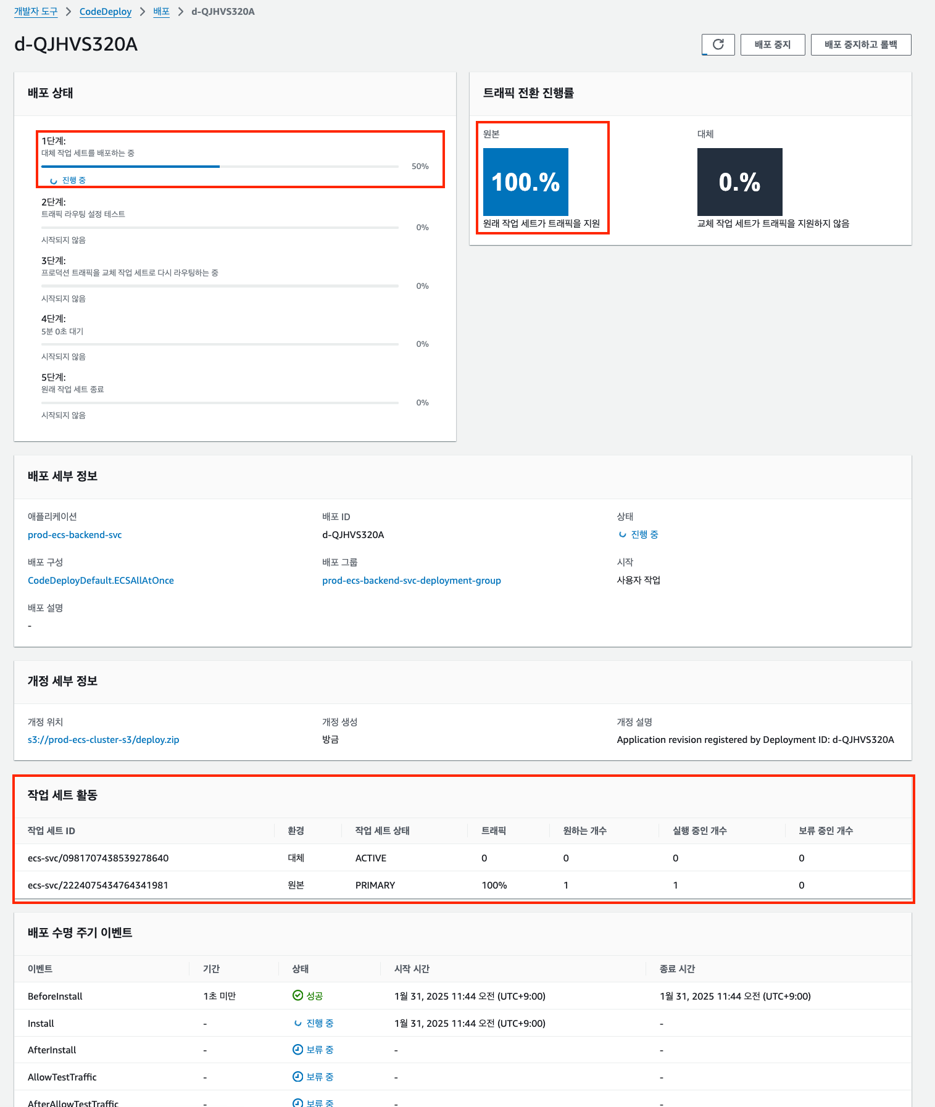Click the 성공 status text for BeforeInstall
The image size is (935, 1107).
(x=315, y=996)
